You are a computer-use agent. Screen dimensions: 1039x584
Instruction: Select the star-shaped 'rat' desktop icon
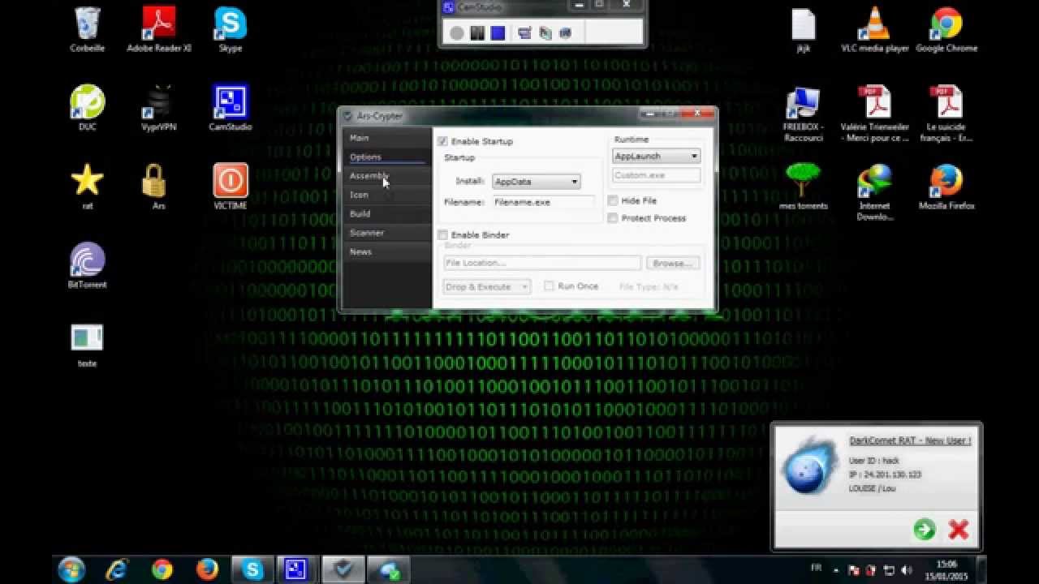pos(87,187)
